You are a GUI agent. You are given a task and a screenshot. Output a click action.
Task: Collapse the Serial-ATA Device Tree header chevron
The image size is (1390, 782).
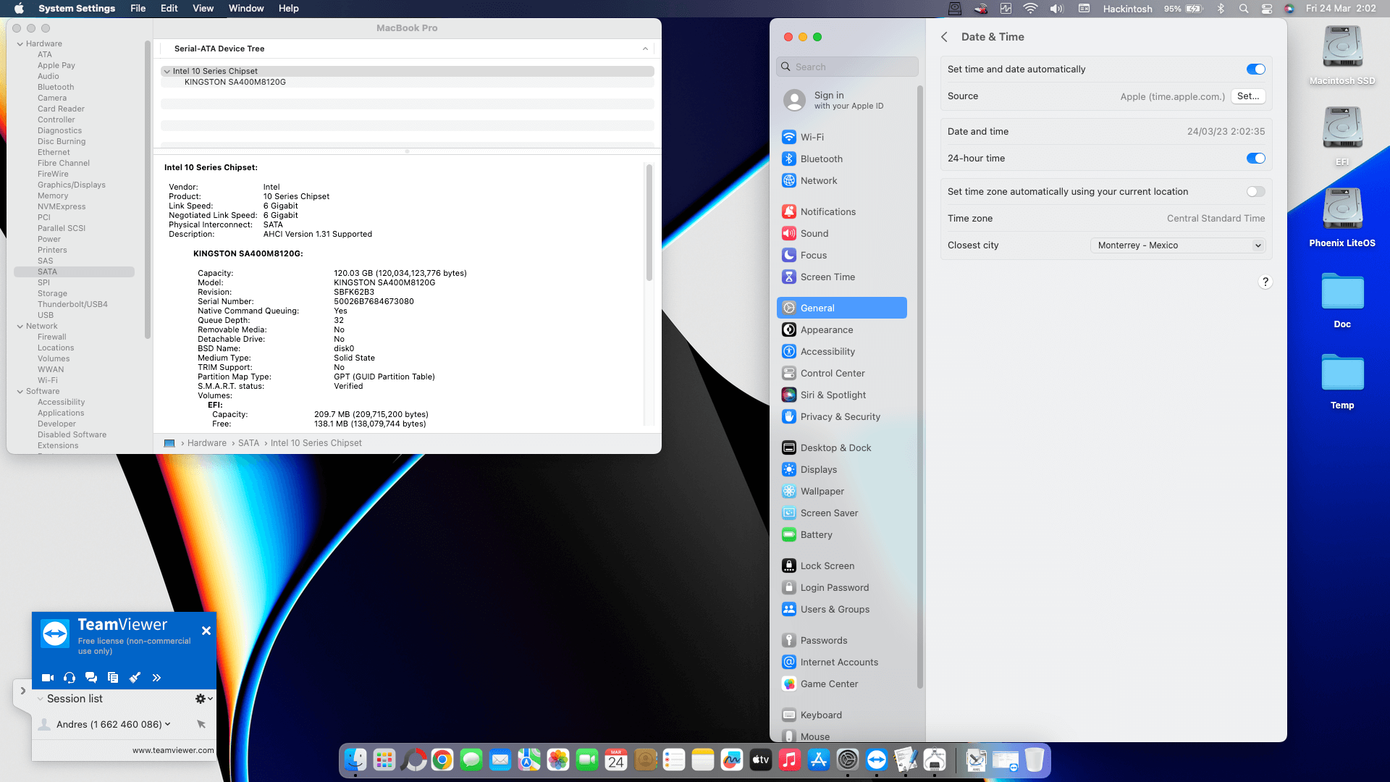pos(645,49)
